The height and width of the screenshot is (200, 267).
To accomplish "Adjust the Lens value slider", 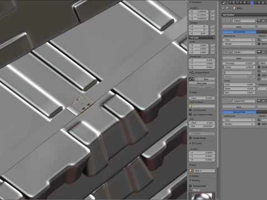I will point(202,98).
